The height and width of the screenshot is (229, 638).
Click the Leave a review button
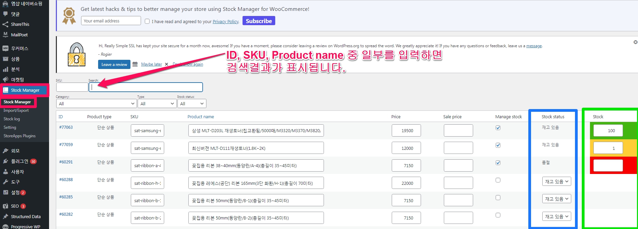click(114, 65)
